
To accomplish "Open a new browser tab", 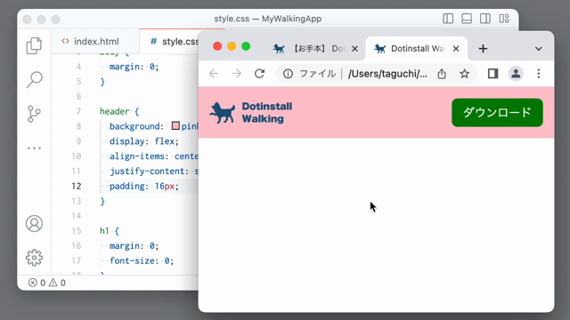I will [483, 49].
